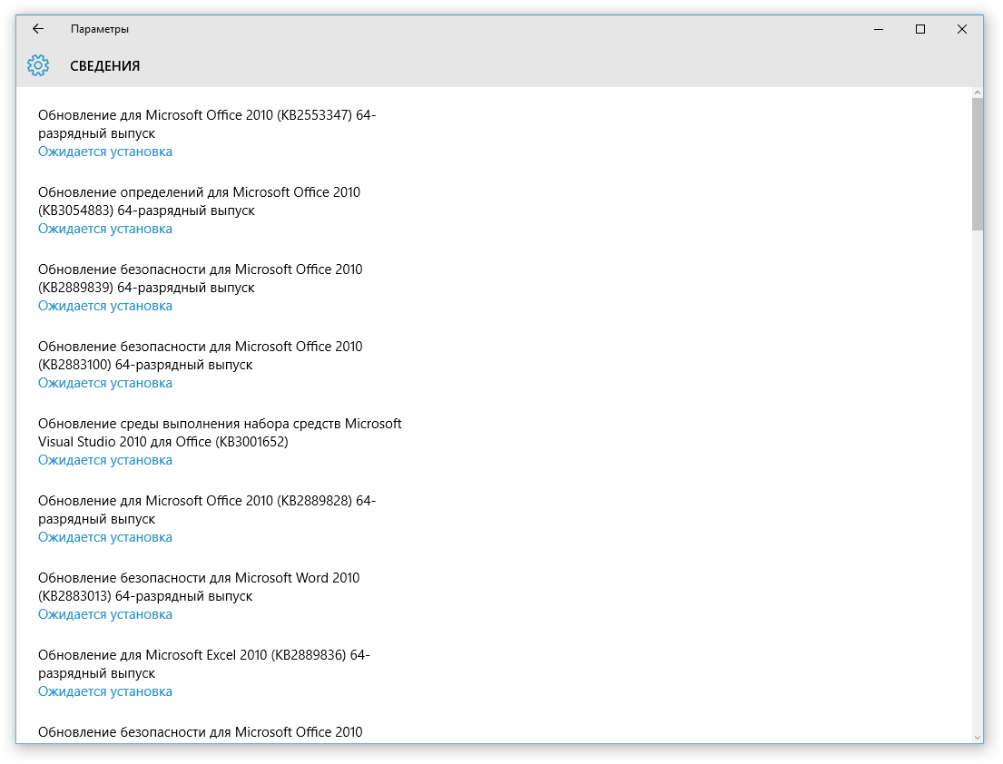Click the vertical scrollbar thumb
This screenshot has width=1003, height=764.
click(978, 163)
